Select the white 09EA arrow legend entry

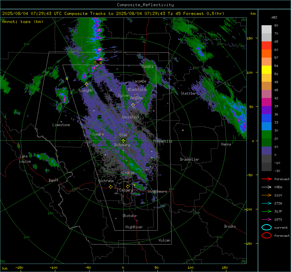coord(266,187)
